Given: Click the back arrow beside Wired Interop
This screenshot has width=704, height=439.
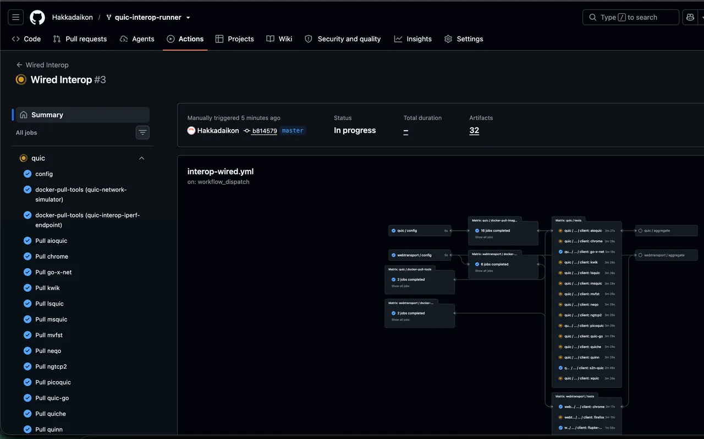Looking at the screenshot, I should coord(19,65).
